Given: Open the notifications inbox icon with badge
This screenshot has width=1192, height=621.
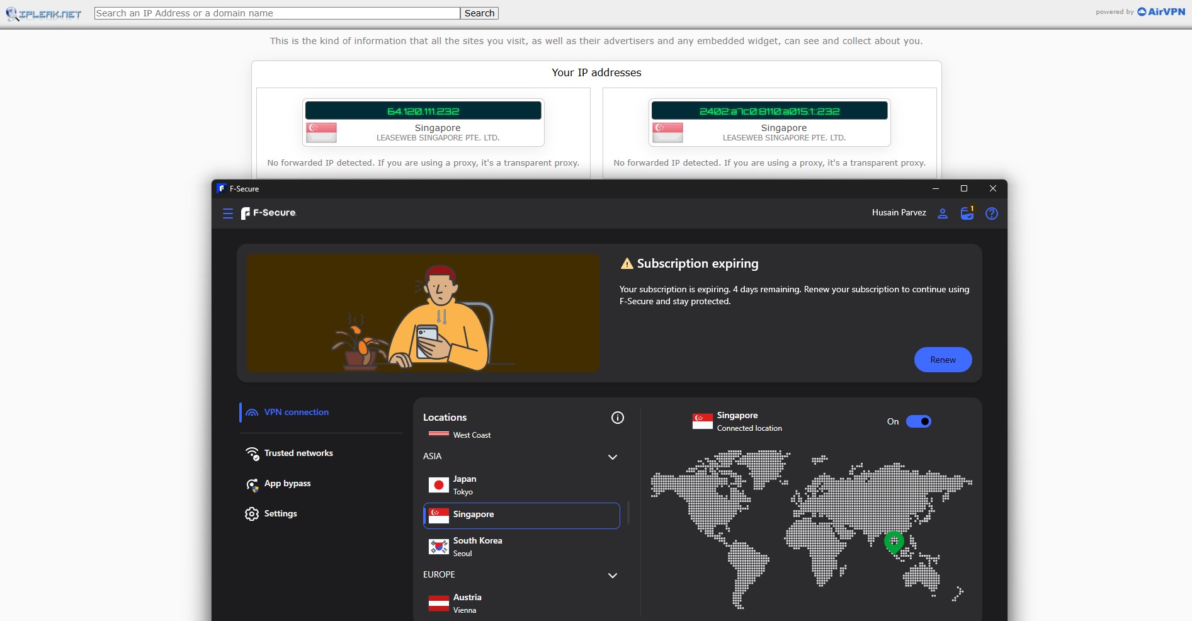Looking at the screenshot, I should point(968,213).
